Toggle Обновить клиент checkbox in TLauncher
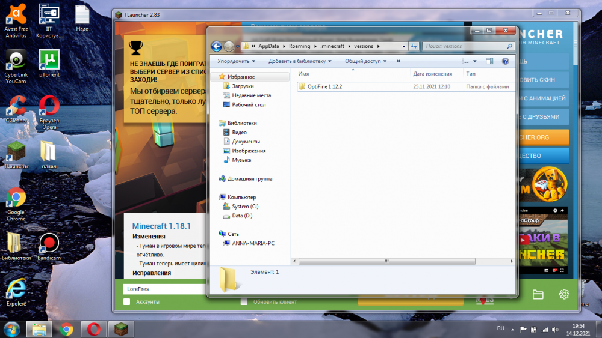Screen dimensions: 602x338 tap(244, 302)
